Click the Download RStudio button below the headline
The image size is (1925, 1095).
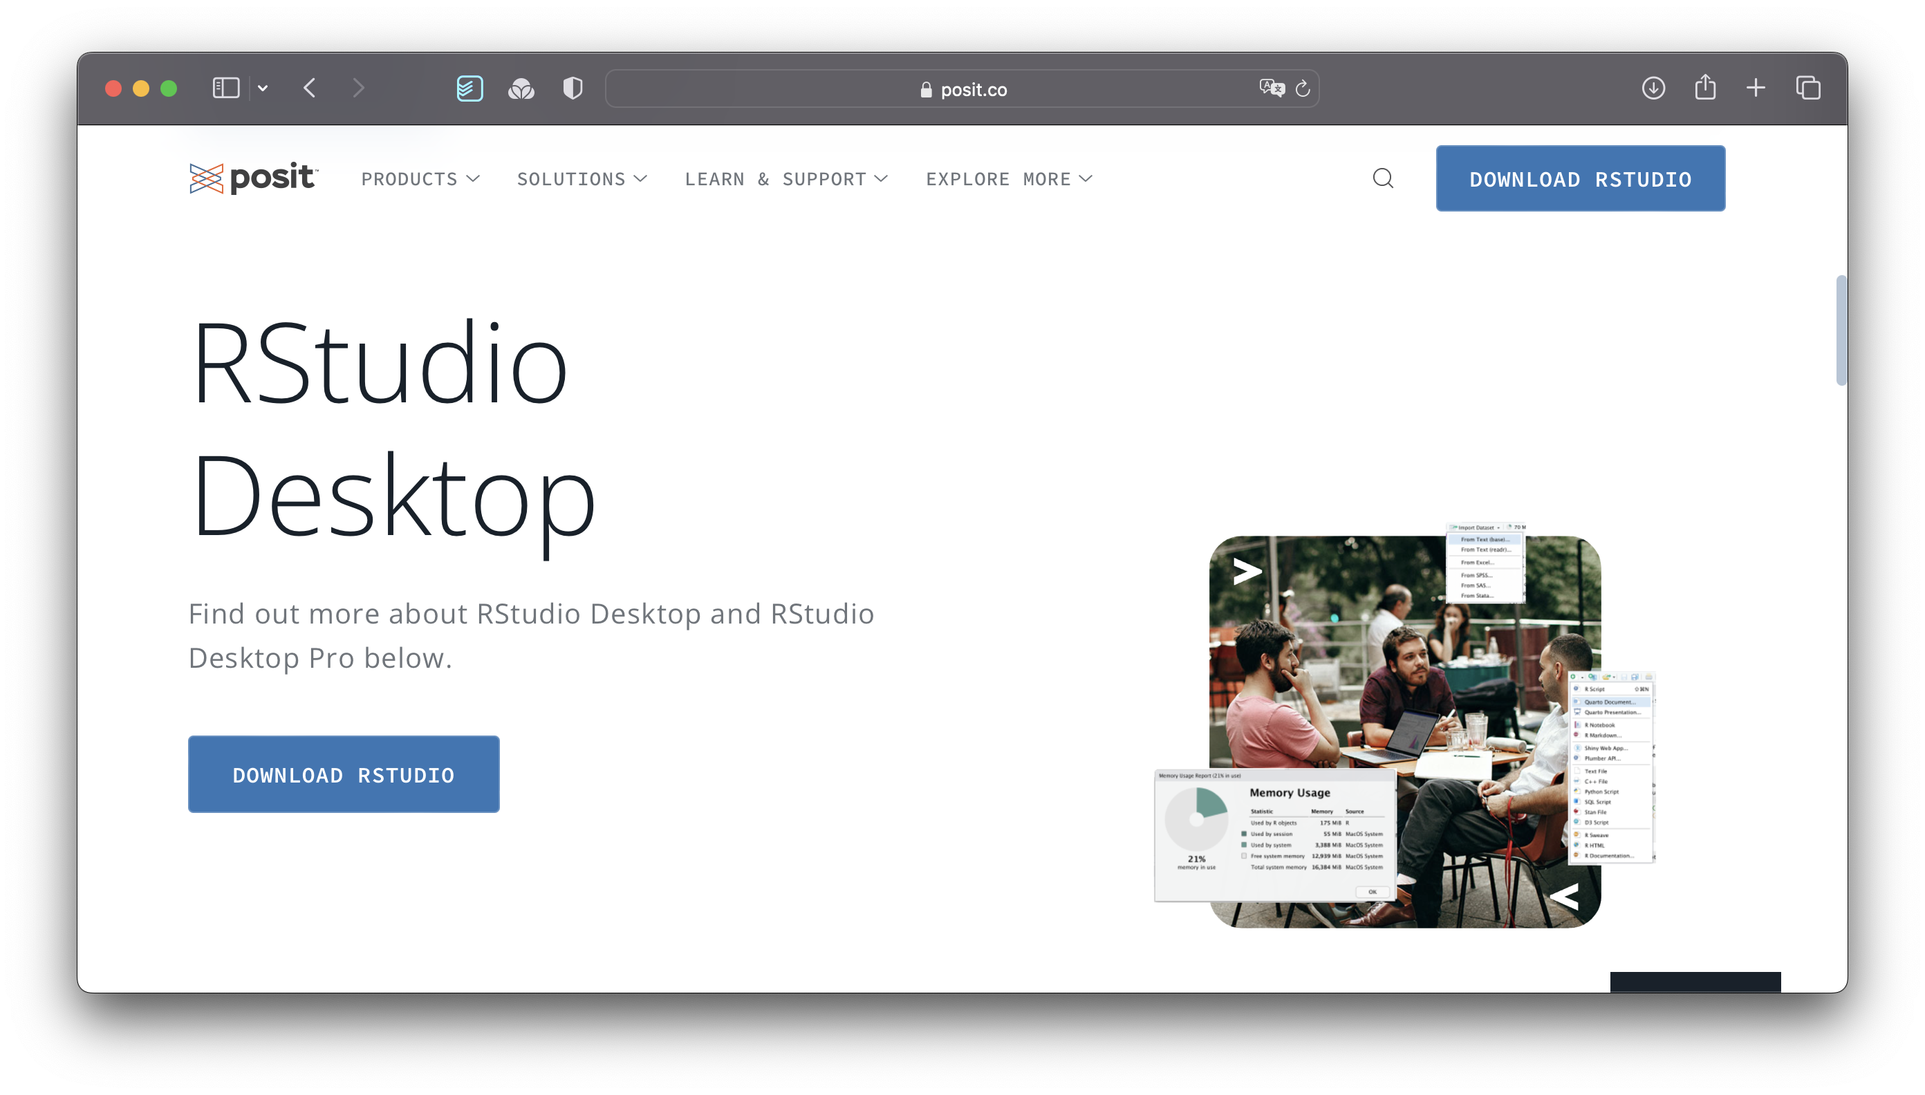click(344, 774)
